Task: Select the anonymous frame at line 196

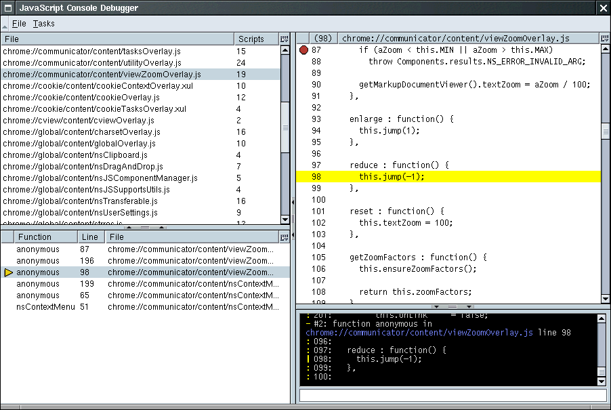Action: coord(146,261)
